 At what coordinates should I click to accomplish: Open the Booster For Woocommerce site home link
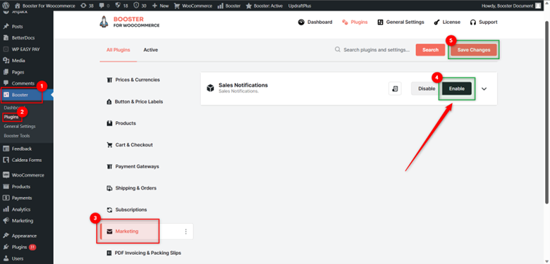pyautogui.click(x=45, y=6)
